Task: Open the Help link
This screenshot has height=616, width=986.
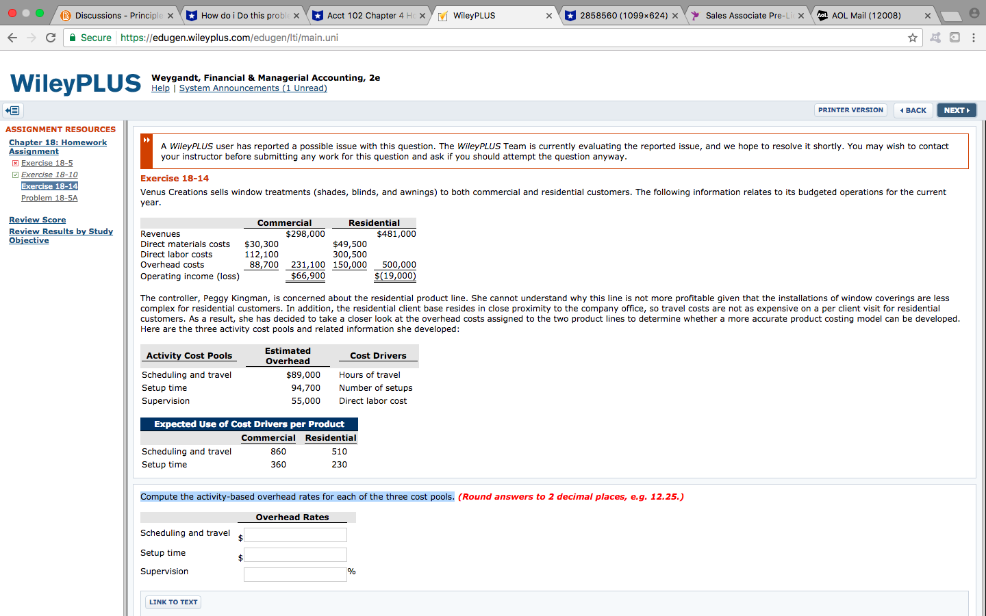Action: [160, 88]
